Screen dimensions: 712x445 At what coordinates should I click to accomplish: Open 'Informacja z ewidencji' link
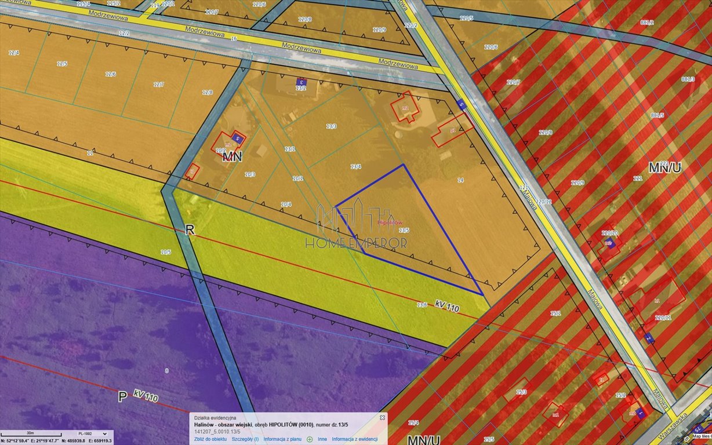tap(355, 439)
